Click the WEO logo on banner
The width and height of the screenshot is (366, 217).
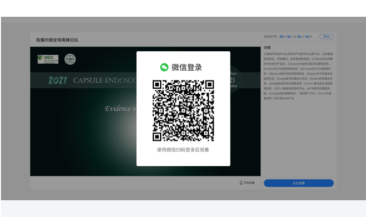(48, 59)
